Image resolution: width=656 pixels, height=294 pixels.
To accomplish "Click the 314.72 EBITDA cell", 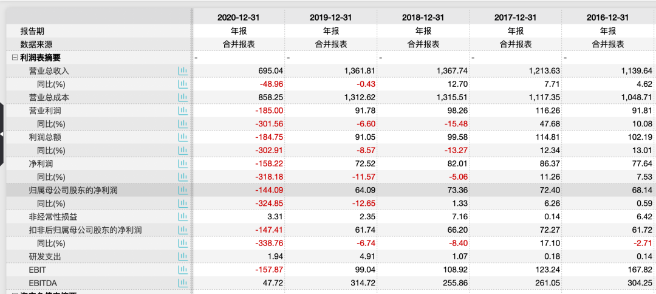I will click(363, 283).
